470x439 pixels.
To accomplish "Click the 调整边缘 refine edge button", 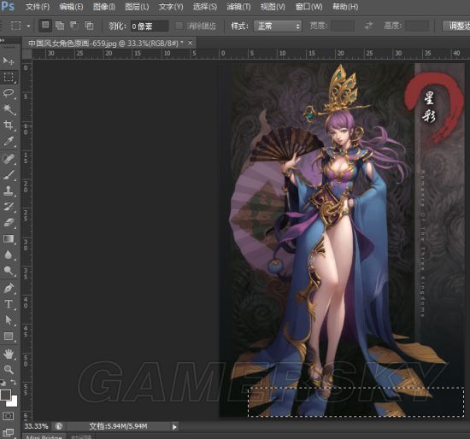I will click(456, 26).
